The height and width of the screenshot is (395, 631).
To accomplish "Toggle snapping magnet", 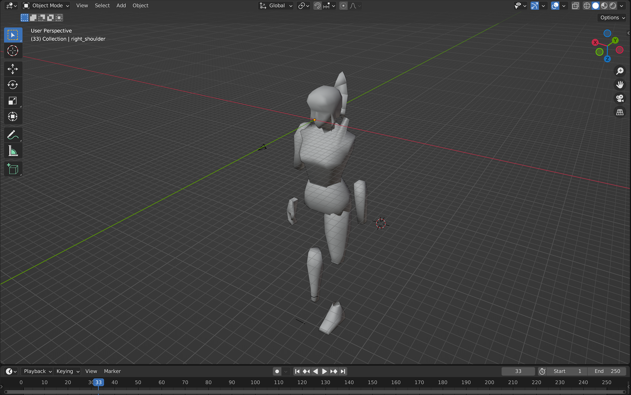I will 317,6.
